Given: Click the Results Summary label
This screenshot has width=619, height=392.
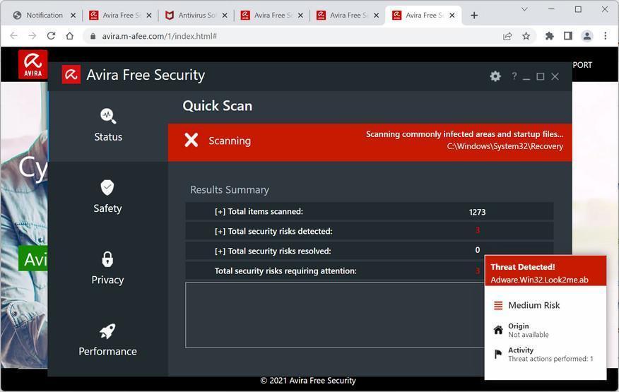Looking at the screenshot, I should coord(230,190).
